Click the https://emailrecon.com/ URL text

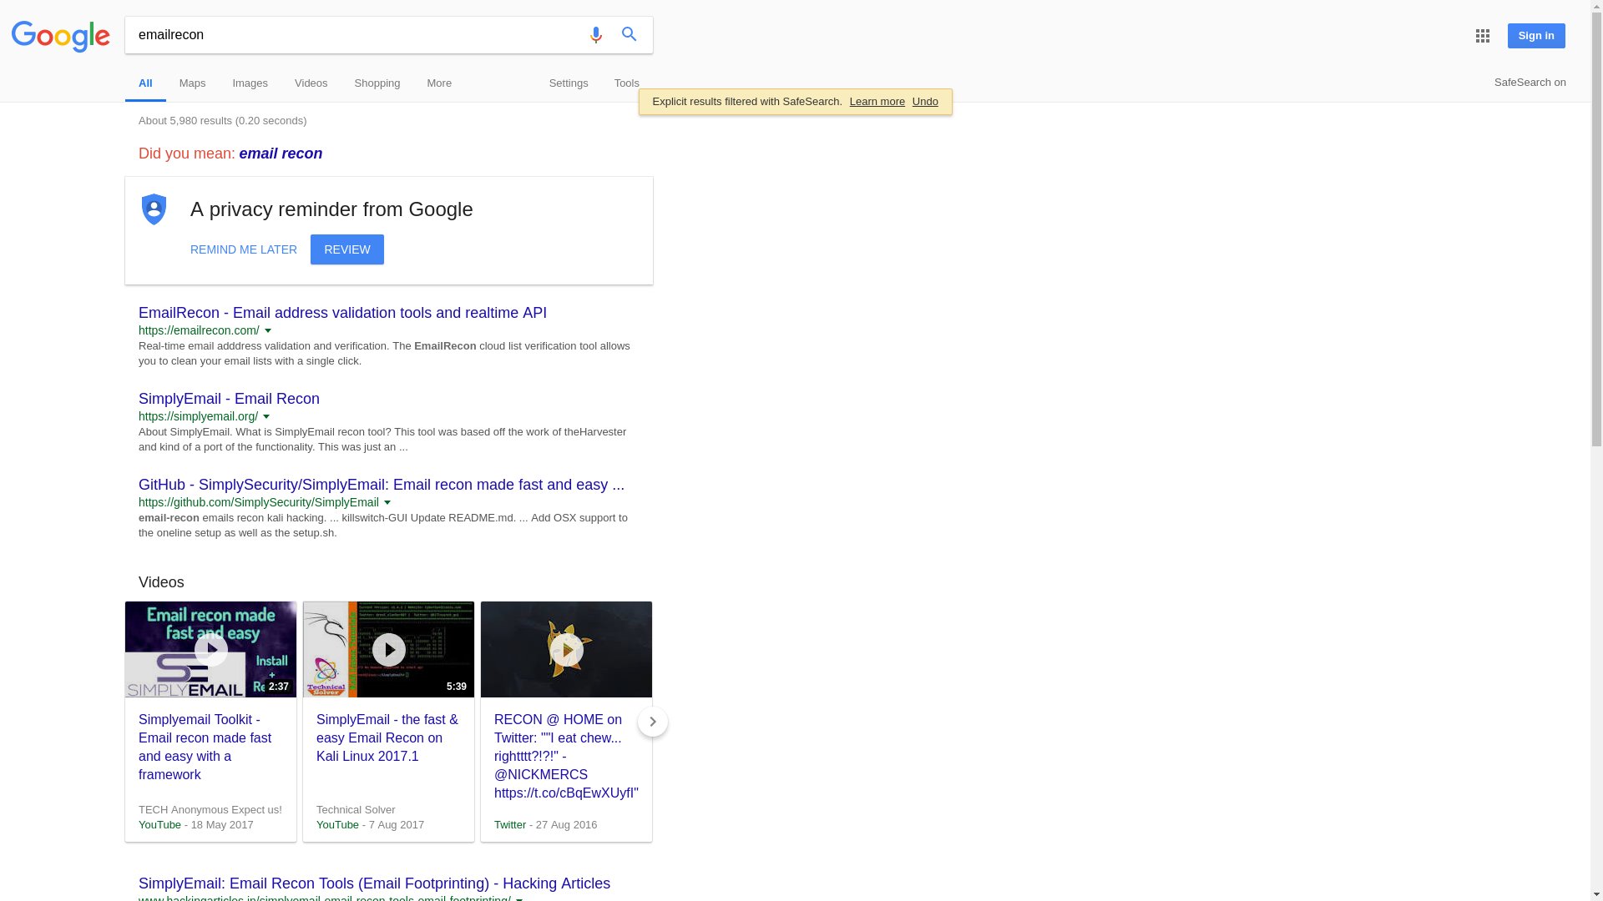tap(199, 331)
